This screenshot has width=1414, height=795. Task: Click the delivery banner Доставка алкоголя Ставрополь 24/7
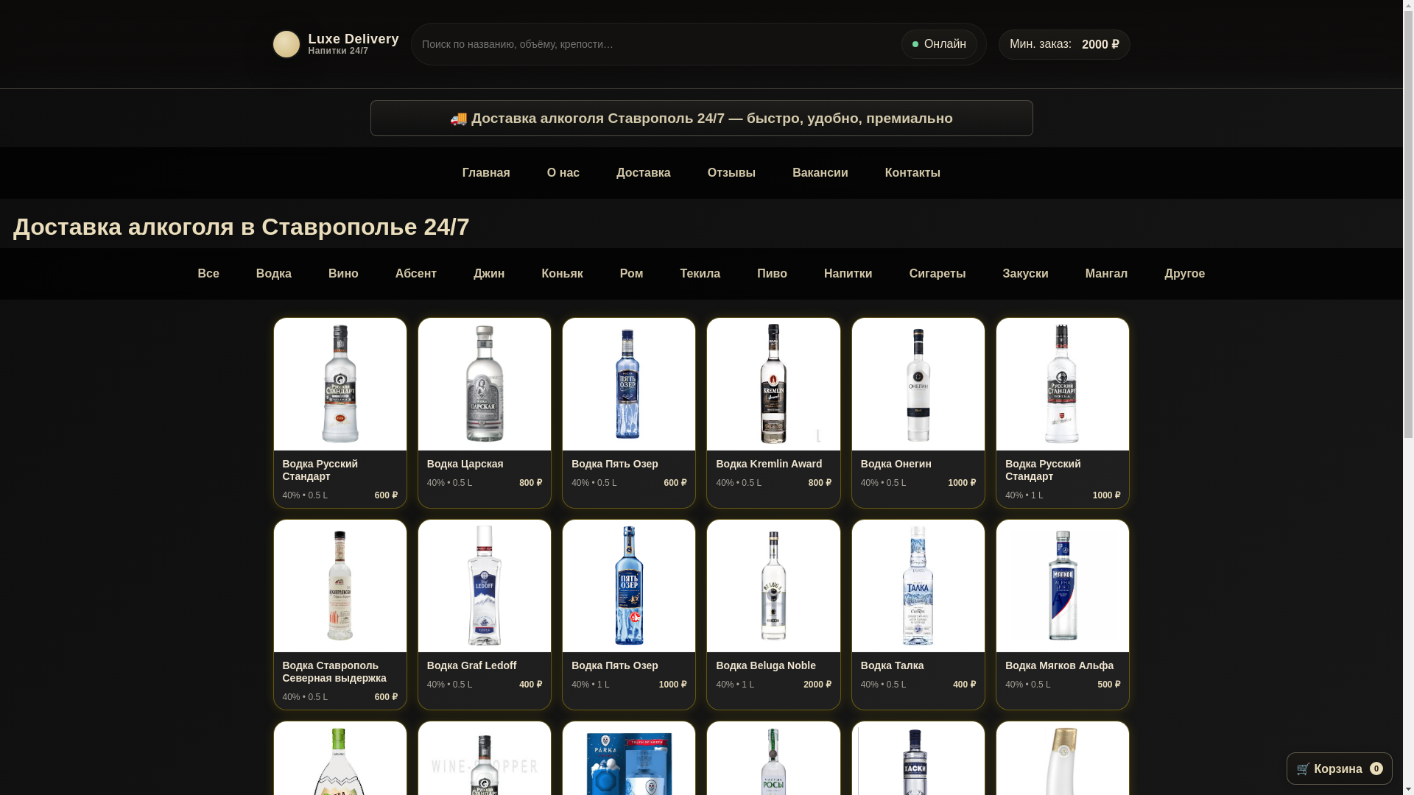pos(701,119)
